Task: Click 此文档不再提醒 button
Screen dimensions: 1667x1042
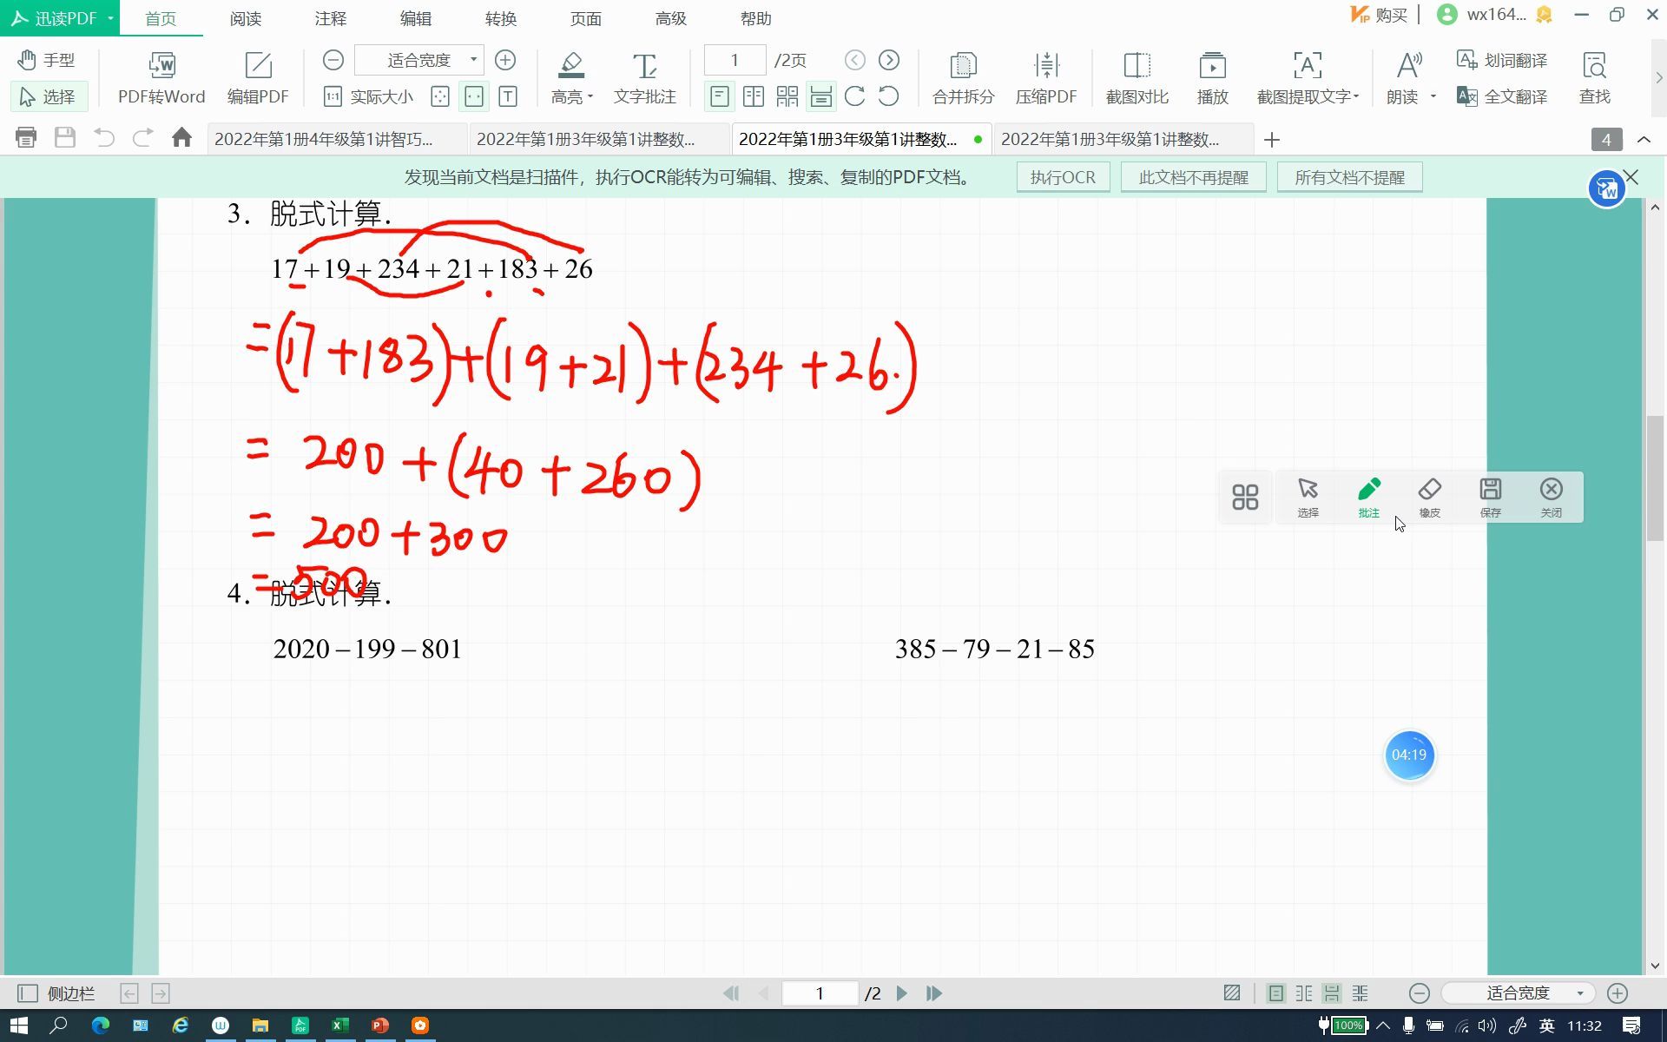Action: click(x=1193, y=177)
